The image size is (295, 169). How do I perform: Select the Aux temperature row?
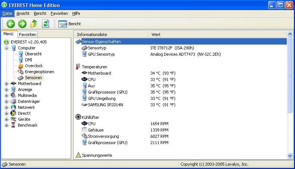point(181,86)
